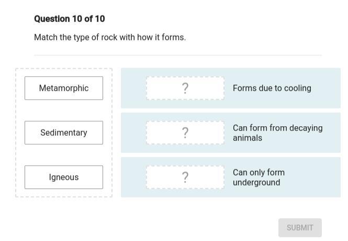348x241 pixels.
Task: Choose the Igneous answer tile
Action: point(64,177)
